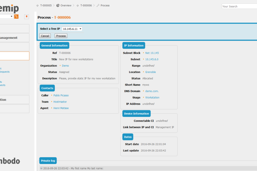Open the Grenoble location link
This screenshot has height=171, width=257.
coord(151,72)
